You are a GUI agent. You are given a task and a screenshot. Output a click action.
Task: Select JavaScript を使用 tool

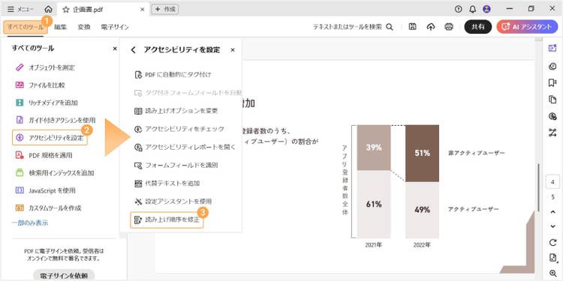[45, 190]
